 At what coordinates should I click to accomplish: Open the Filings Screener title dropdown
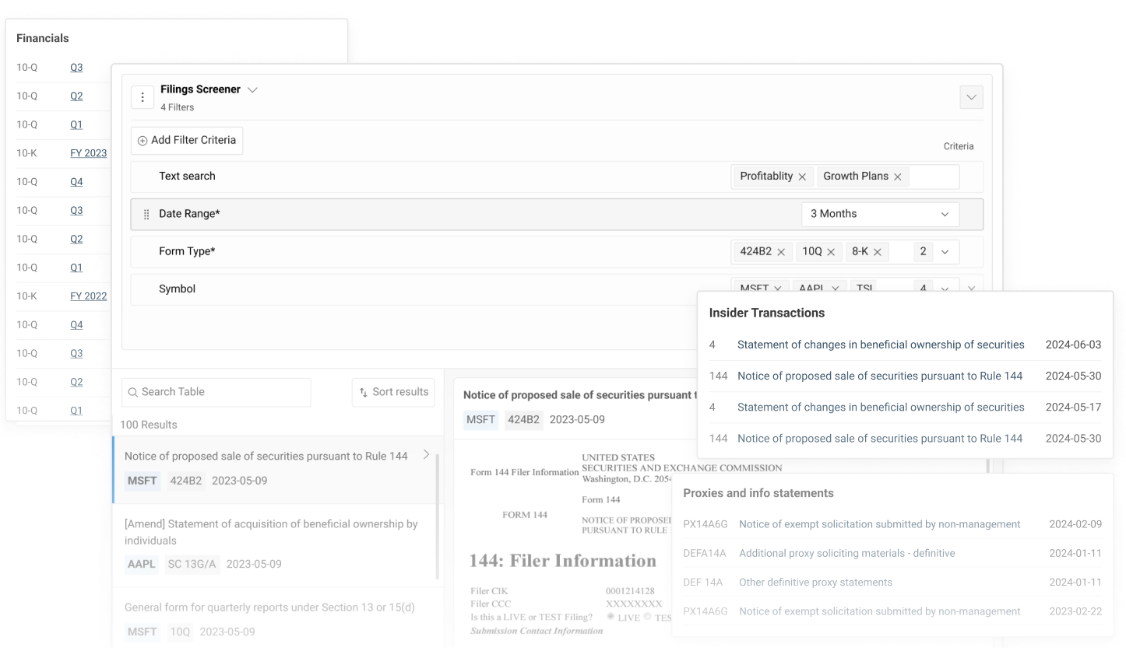252,89
